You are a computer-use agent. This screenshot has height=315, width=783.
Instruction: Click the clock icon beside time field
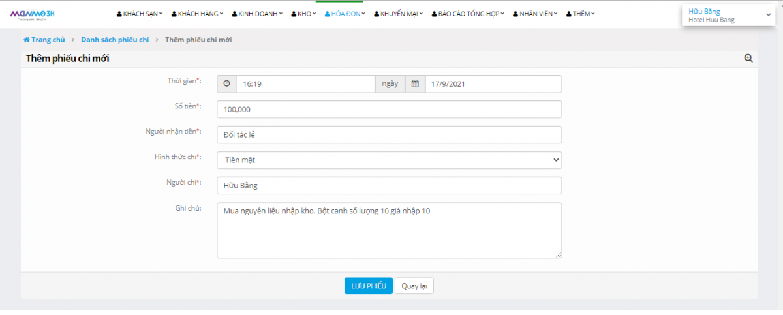[226, 84]
